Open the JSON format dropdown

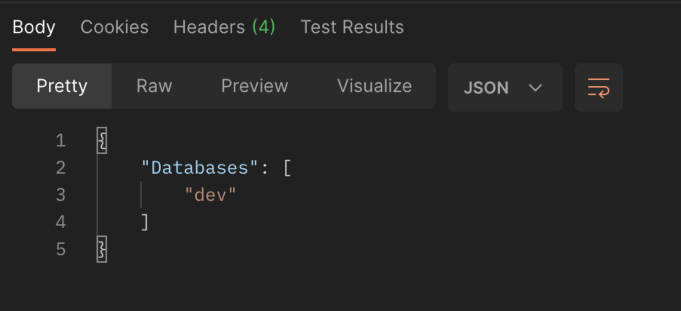tap(505, 88)
